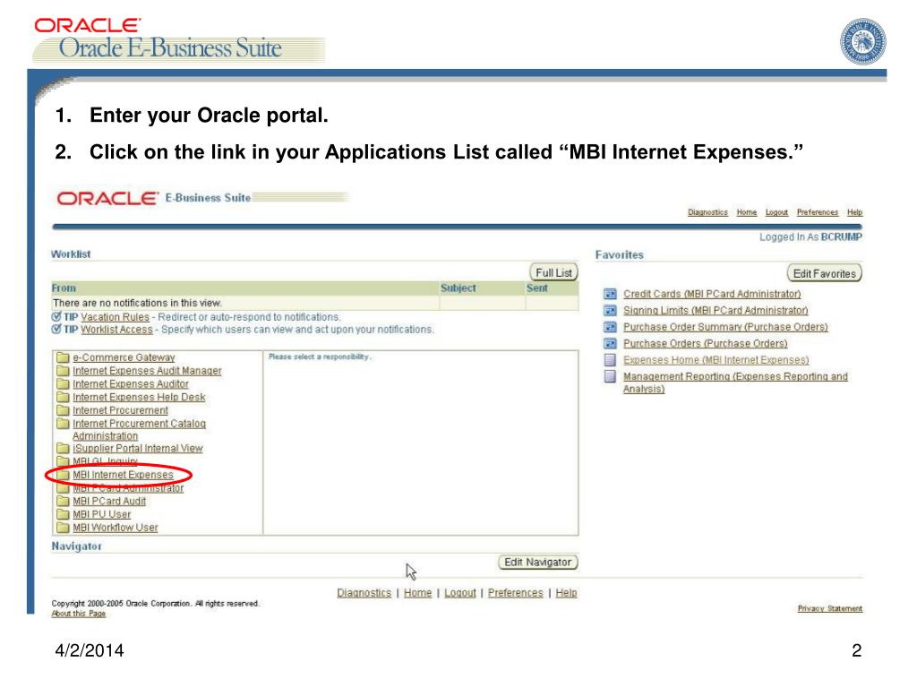Screen dimensions: 917x688
Task: Click form icon beside Credit Cards favorite
Action: coord(610,294)
